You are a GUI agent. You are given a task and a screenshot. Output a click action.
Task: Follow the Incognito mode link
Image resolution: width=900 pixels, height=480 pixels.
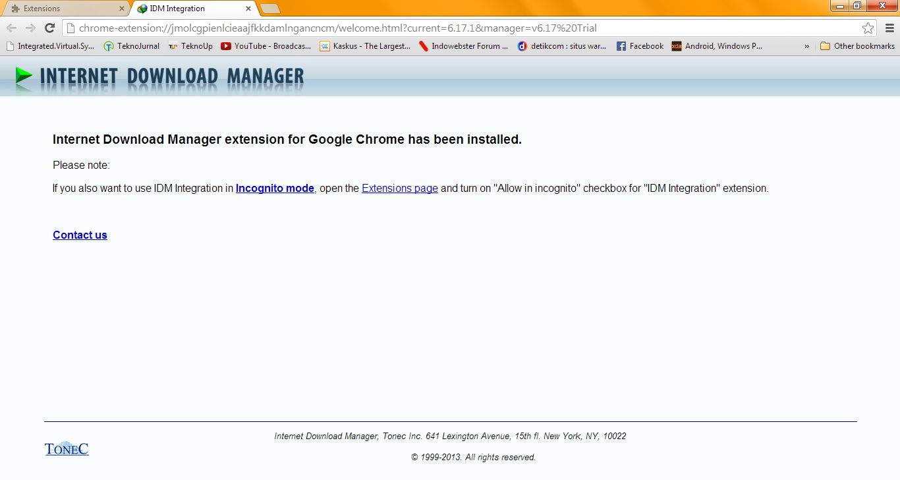pyautogui.click(x=275, y=189)
